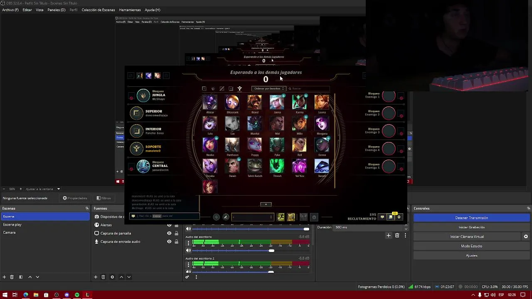Pop out the Escenas dock
The image size is (532, 299).
pos(87,208)
